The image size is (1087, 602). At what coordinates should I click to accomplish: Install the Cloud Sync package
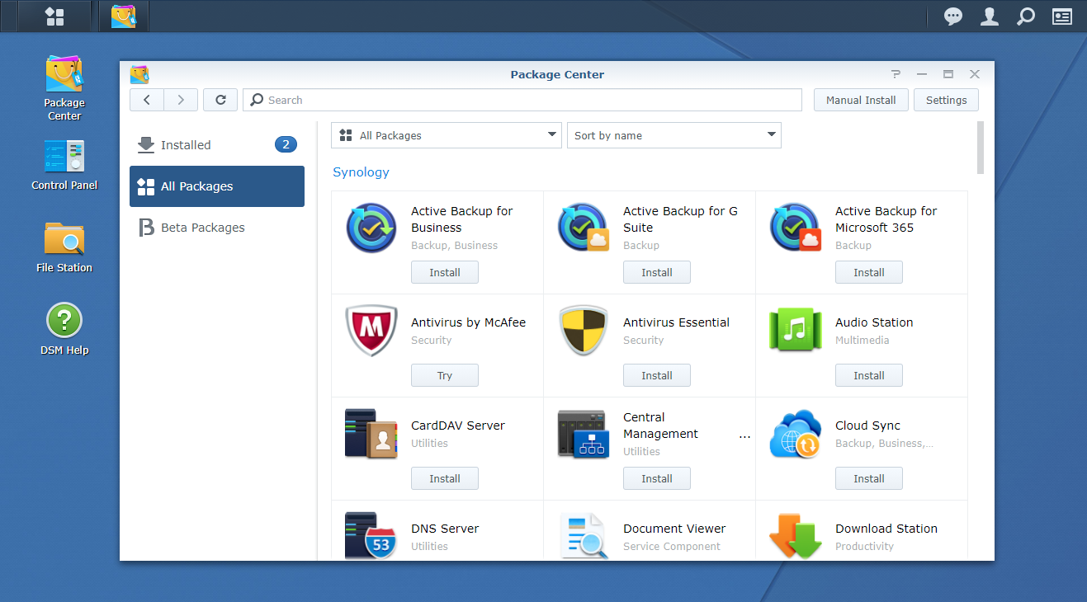pyautogui.click(x=868, y=478)
